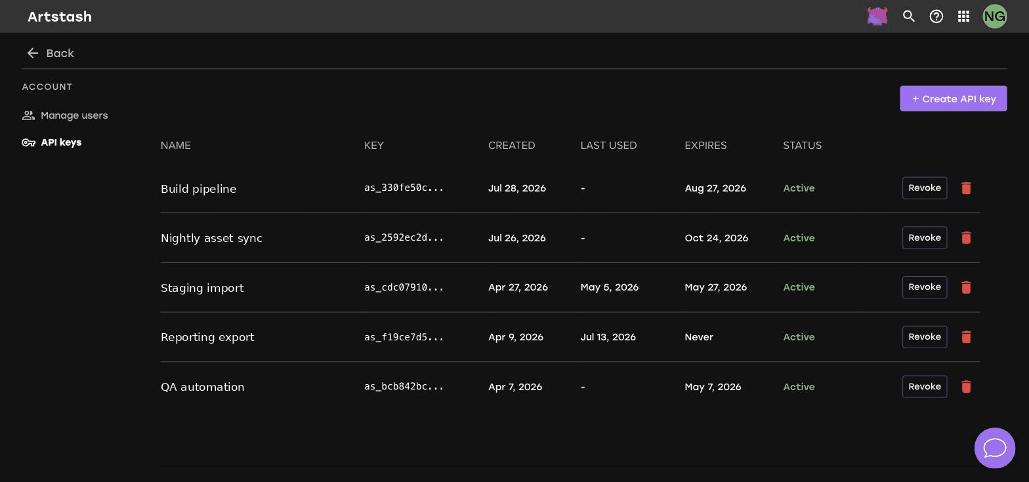
Task: Click created date Apr 7, 2026
Action: [515, 387]
